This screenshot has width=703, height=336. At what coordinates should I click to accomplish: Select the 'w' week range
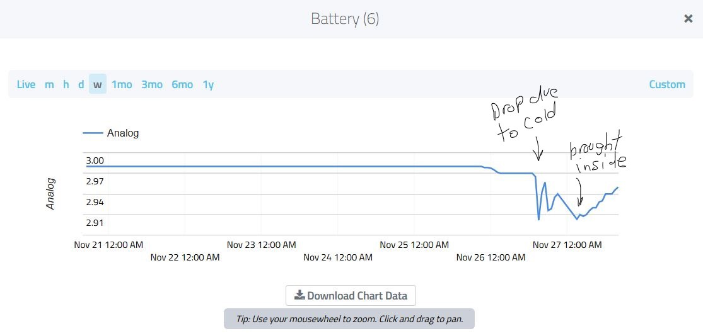click(x=97, y=84)
